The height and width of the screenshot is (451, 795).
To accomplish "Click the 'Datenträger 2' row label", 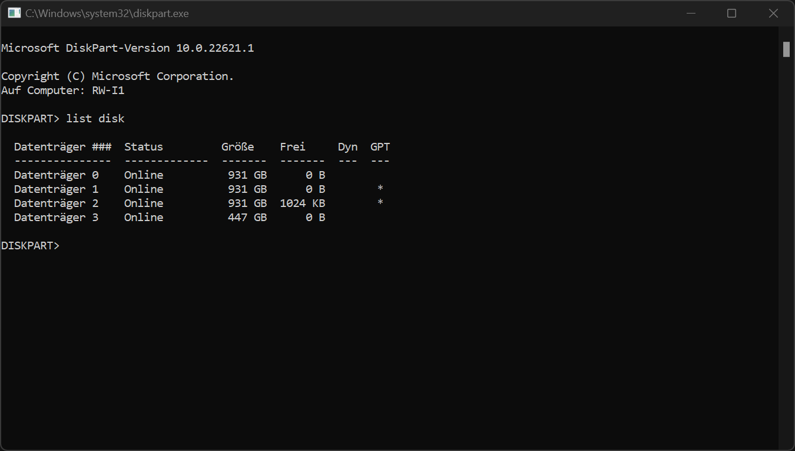I will (57, 203).
